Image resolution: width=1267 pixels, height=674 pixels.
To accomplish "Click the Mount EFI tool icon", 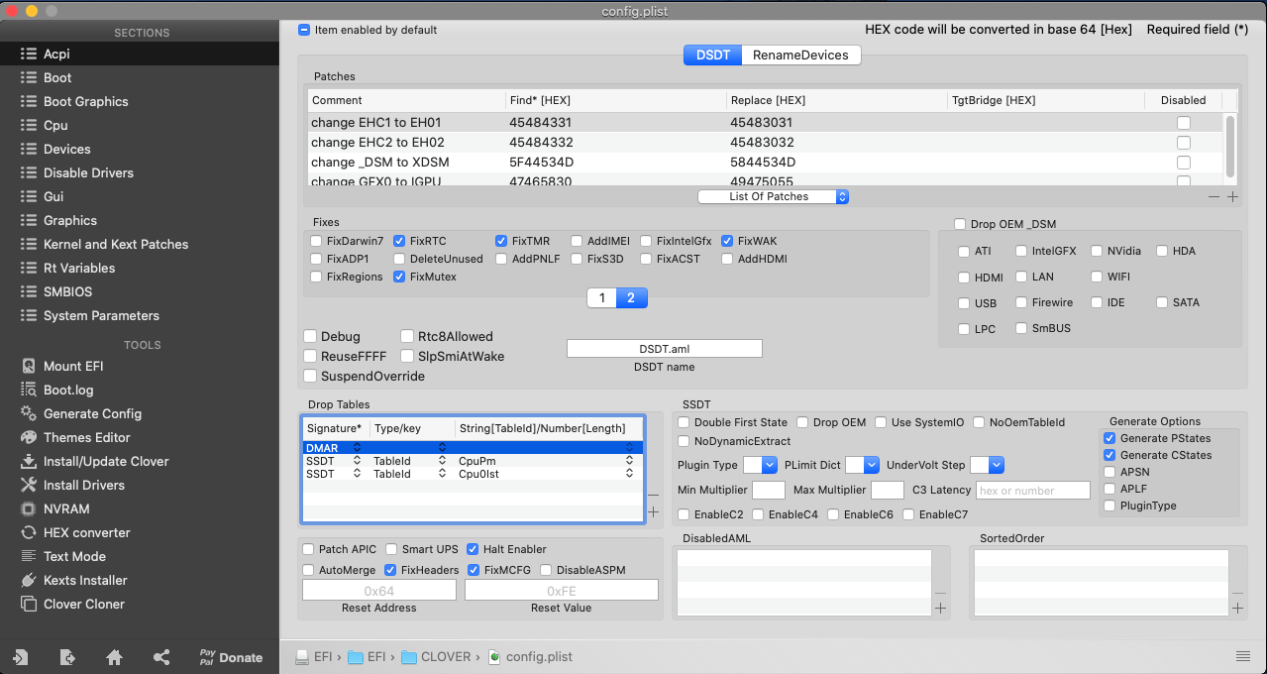I will click(x=27, y=366).
